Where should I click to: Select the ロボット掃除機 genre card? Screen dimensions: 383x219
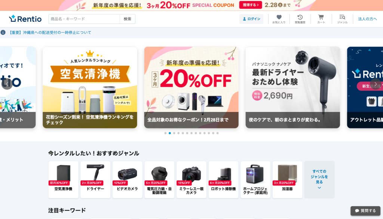(223, 179)
